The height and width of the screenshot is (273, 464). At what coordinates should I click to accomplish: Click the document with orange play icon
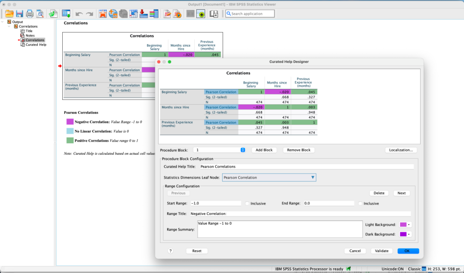(x=177, y=14)
